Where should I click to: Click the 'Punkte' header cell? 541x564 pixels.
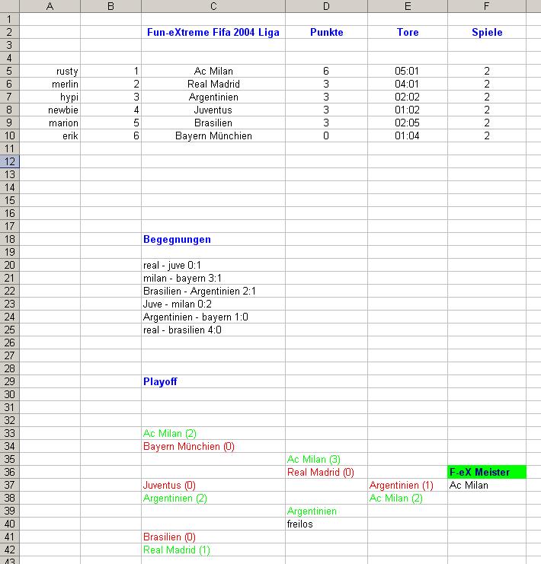point(326,32)
